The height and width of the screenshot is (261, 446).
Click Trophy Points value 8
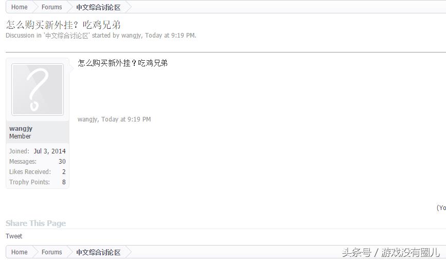tap(64, 182)
